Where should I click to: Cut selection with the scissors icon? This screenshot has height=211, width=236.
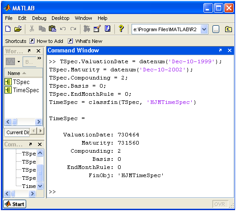[x=32, y=28]
